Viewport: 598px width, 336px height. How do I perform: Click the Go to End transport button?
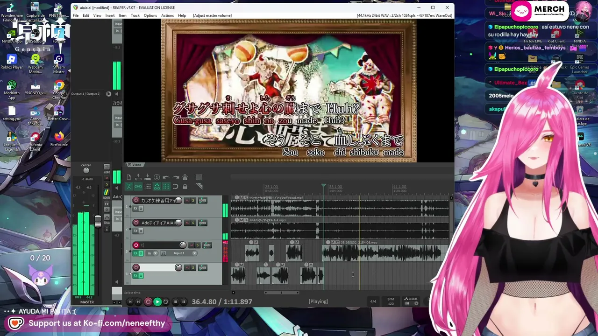(x=138, y=302)
